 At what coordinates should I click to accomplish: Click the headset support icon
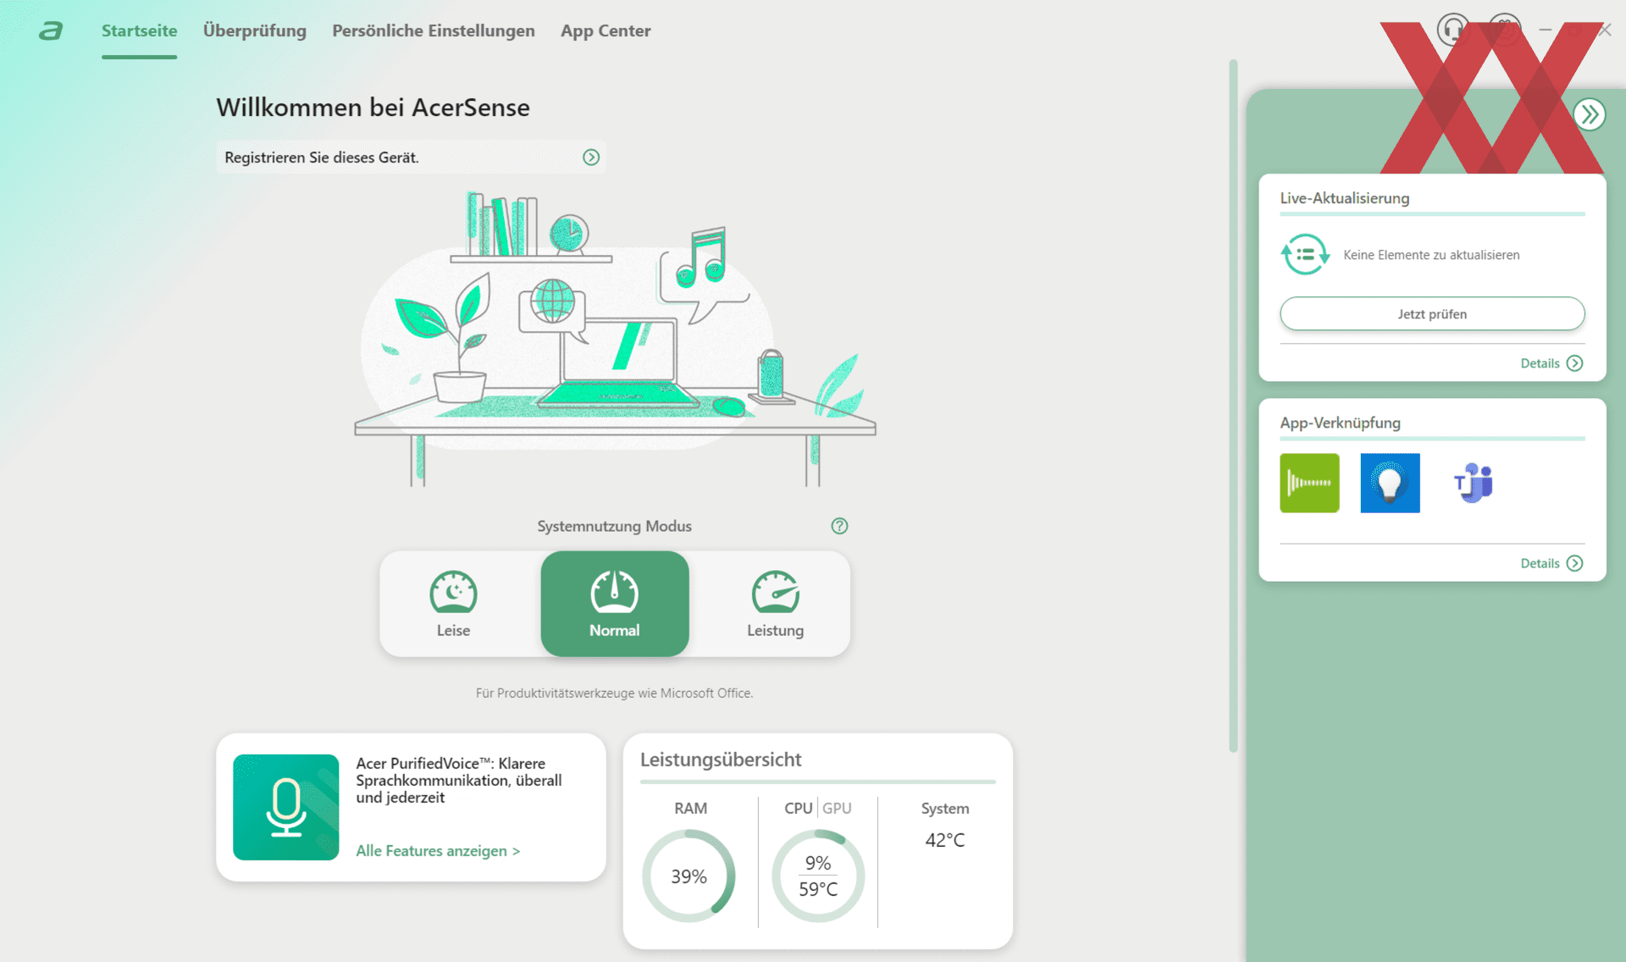coord(1453,30)
